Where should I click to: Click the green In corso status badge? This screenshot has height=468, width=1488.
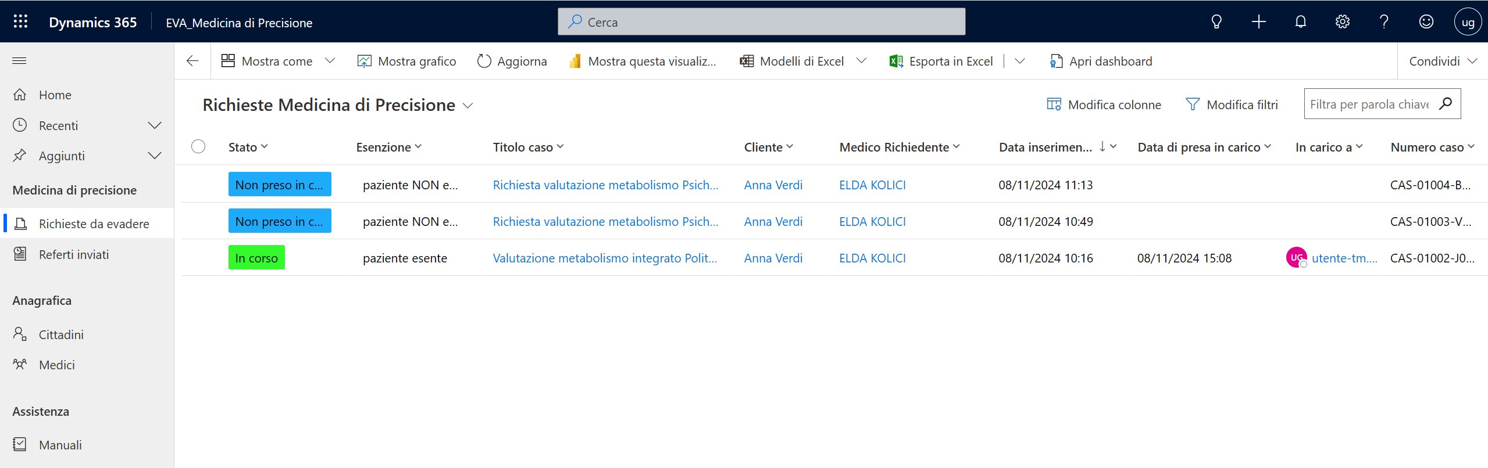(256, 258)
